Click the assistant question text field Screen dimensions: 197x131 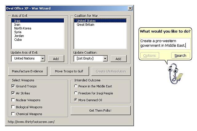click(x=165, y=44)
